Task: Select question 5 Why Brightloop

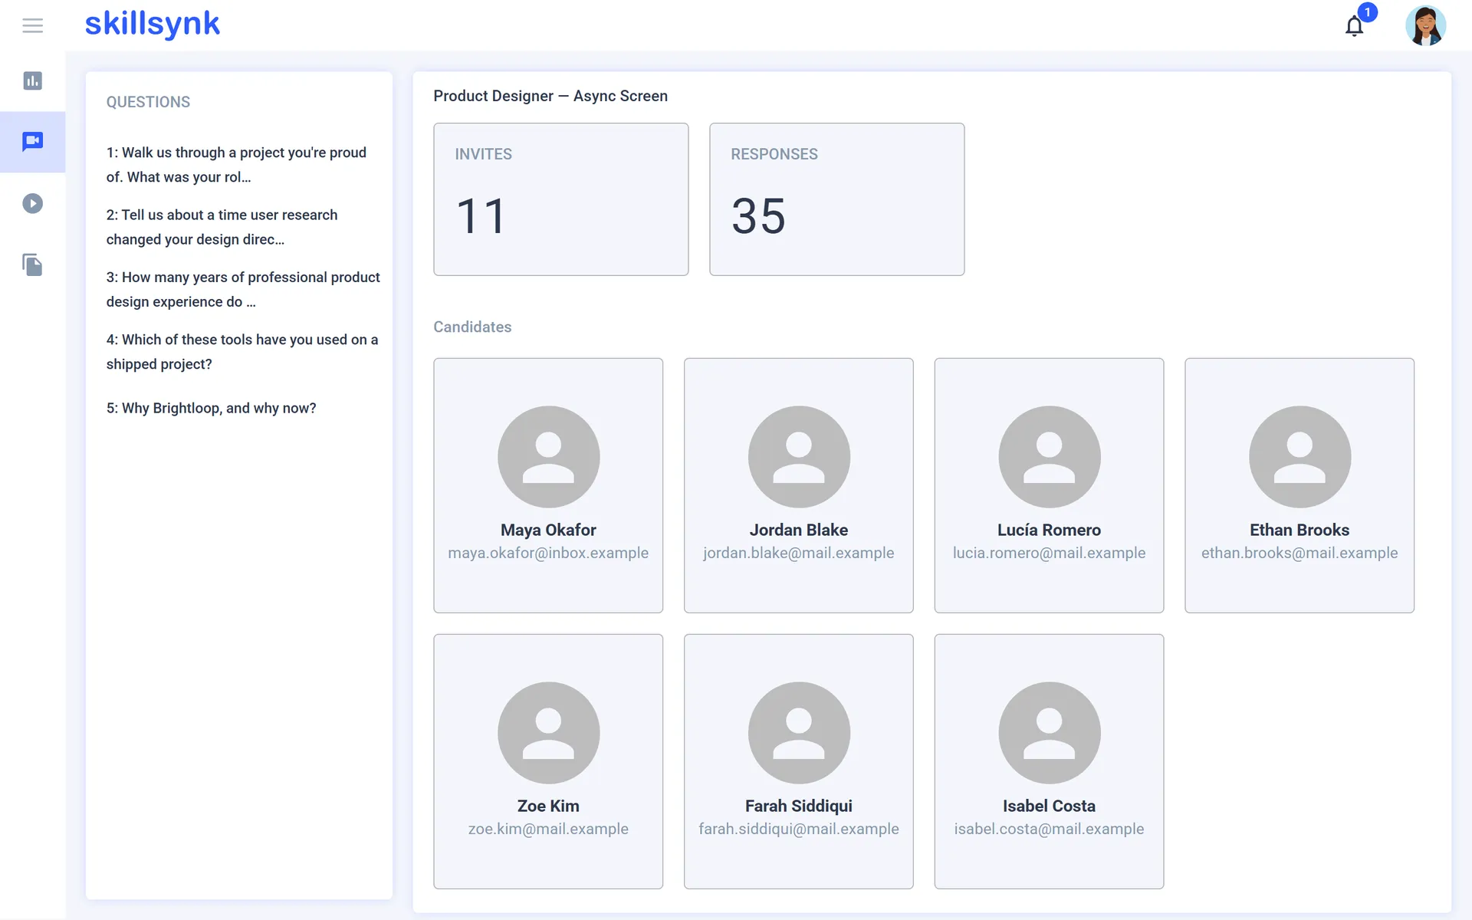Action: coord(212,408)
